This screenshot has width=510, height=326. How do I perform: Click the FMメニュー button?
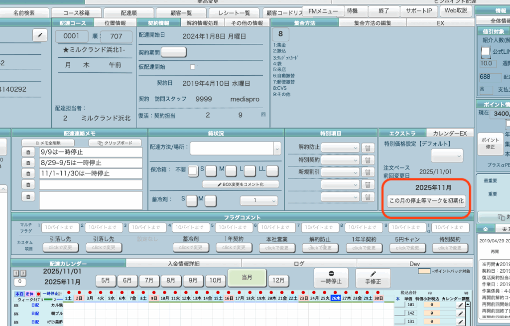coord(323,10)
